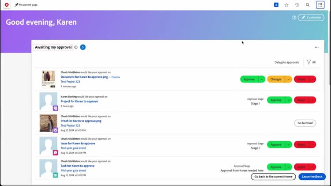Open thumbnail of Proof for Karen to approve.png

pyautogui.click(x=49, y=123)
